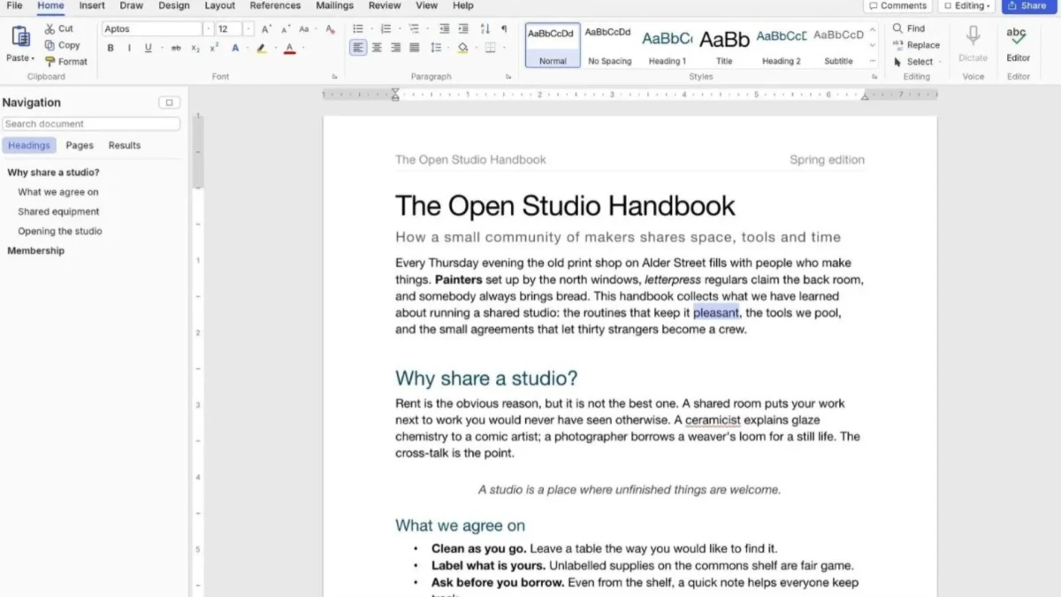Open the Insert ribbon tab
1061x597 pixels.
92,5
